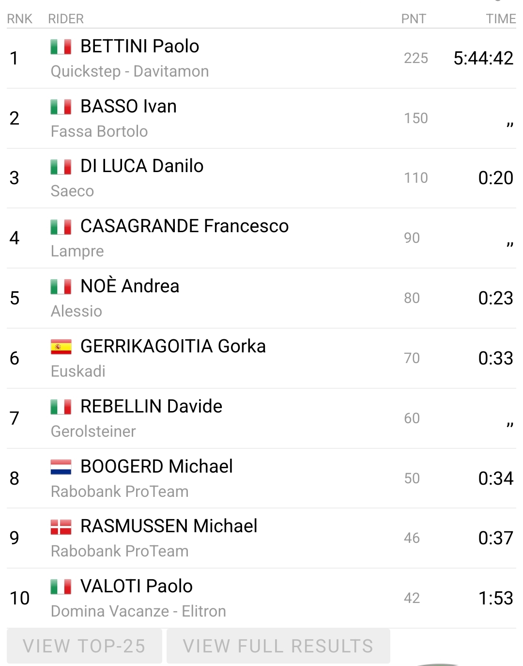Click the Italian flag beside REBELLIN Davide
Image resolution: width=523 pixels, height=666 pixels.
pyautogui.click(x=61, y=407)
